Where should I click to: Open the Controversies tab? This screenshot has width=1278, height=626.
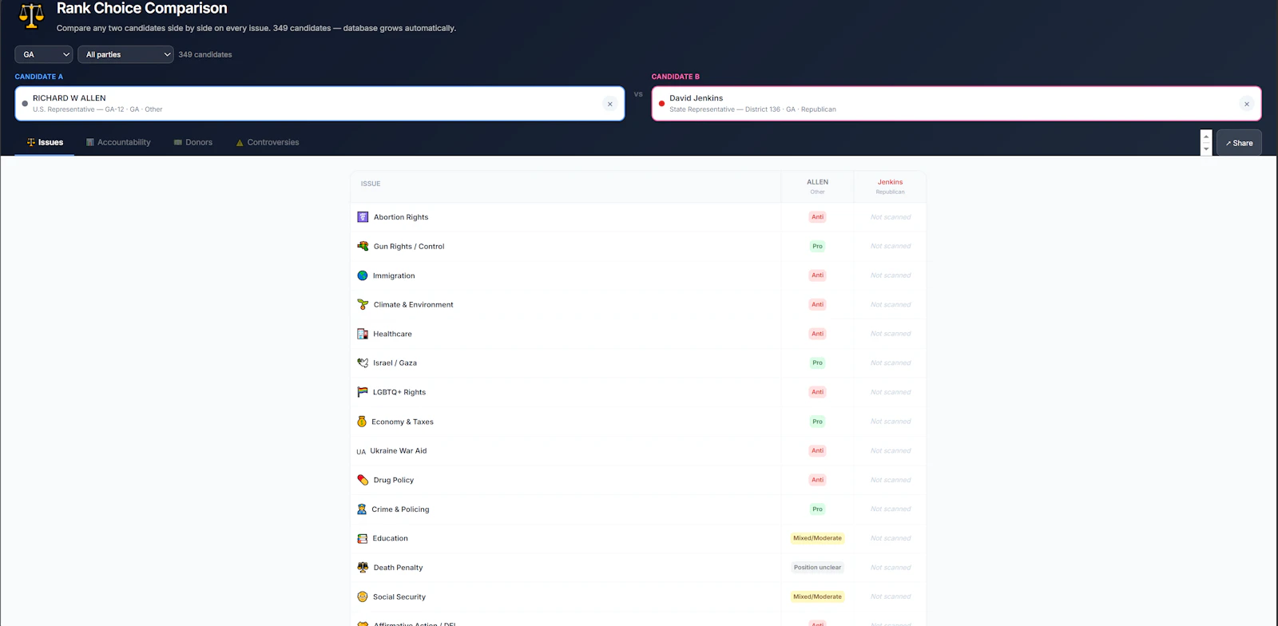click(268, 142)
